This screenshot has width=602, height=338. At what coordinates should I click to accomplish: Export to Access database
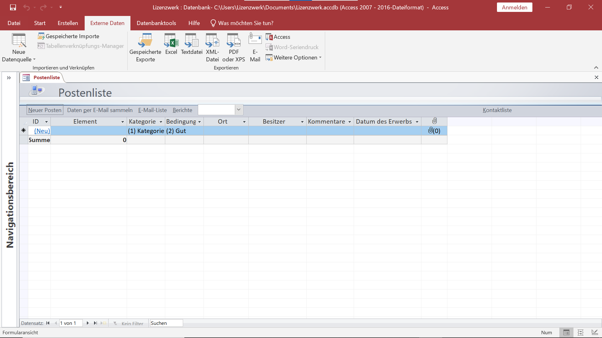coord(278,37)
